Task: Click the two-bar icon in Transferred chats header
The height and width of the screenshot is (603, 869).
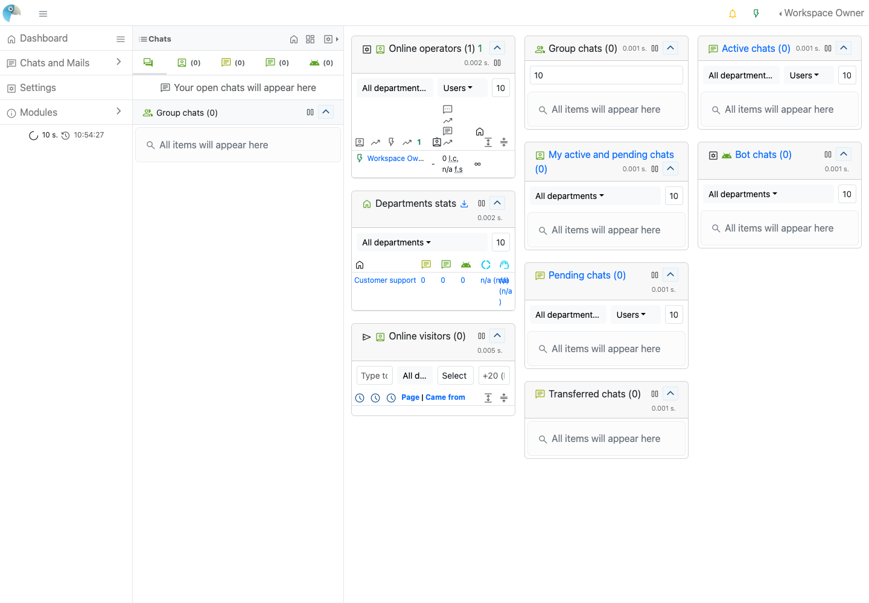Action: click(655, 394)
